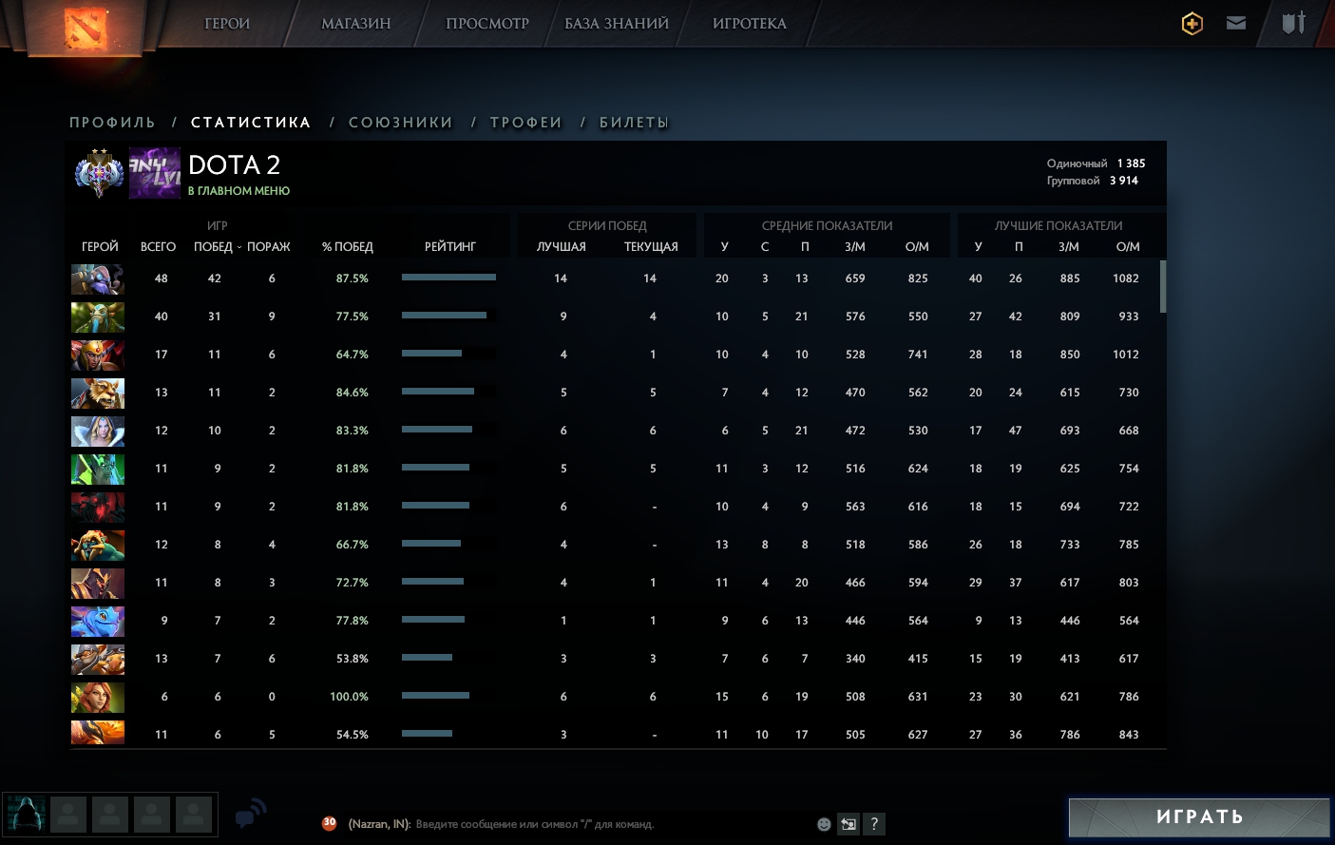Open the voice chat speech bubble icon
1335x845 pixels.
(x=251, y=814)
